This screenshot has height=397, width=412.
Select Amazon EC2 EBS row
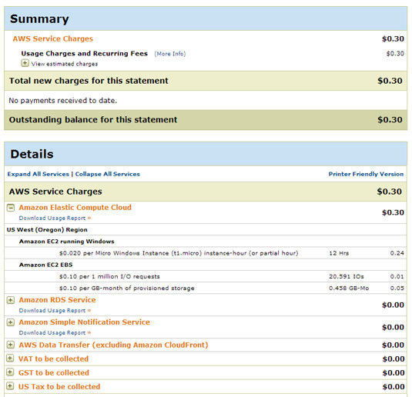point(206,265)
